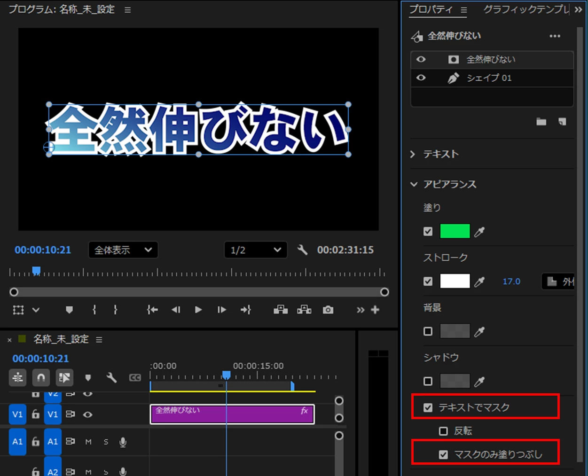Hide the シェイプ 01 layer
588x476 pixels.
pyautogui.click(x=421, y=78)
